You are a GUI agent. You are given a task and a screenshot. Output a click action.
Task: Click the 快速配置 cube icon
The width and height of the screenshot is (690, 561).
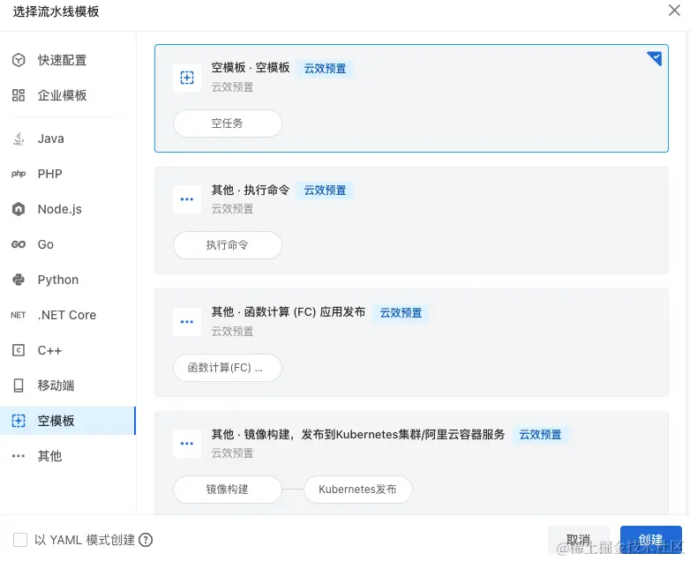pyautogui.click(x=19, y=60)
